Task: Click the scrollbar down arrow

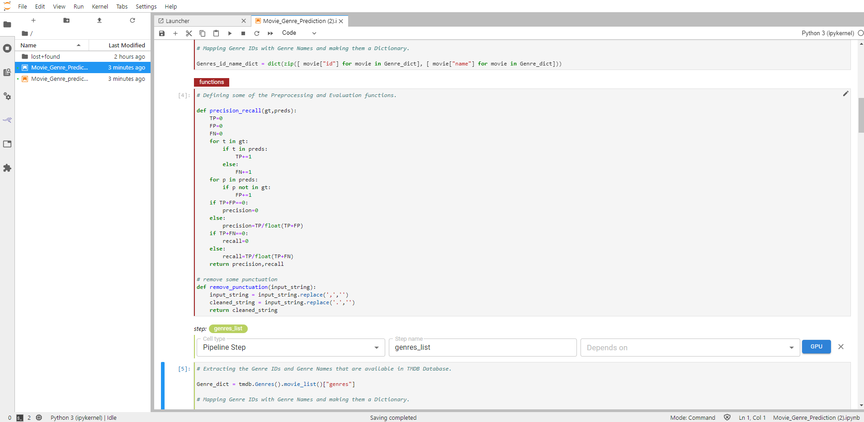Action: [x=861, y=405]
